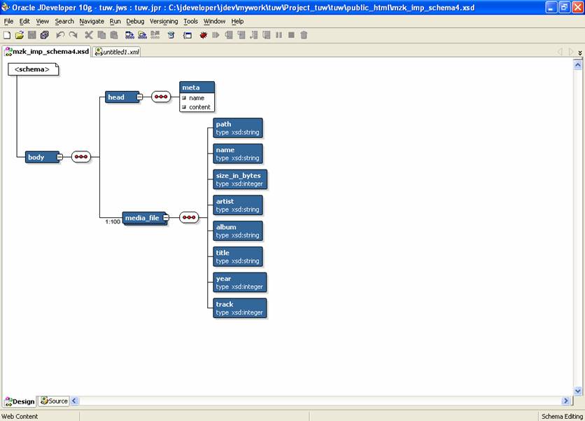
Task: Click the horizontal scrollbar right arrow
Action: point(566,401)
